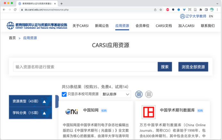Viewport: 222px width, 140px height.
Task: Click the 共53条结果 summary text
Action: [95, 87]
